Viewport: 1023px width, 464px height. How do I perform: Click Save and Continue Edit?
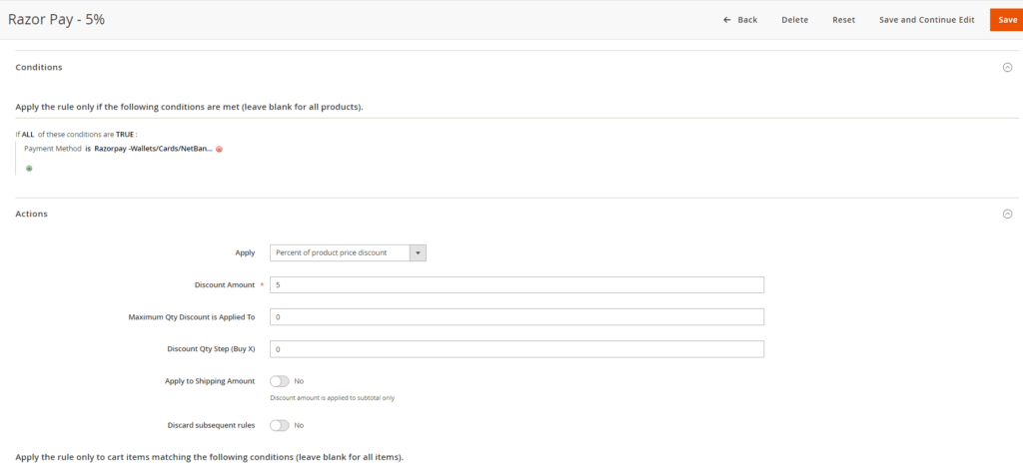coord(926,20)
